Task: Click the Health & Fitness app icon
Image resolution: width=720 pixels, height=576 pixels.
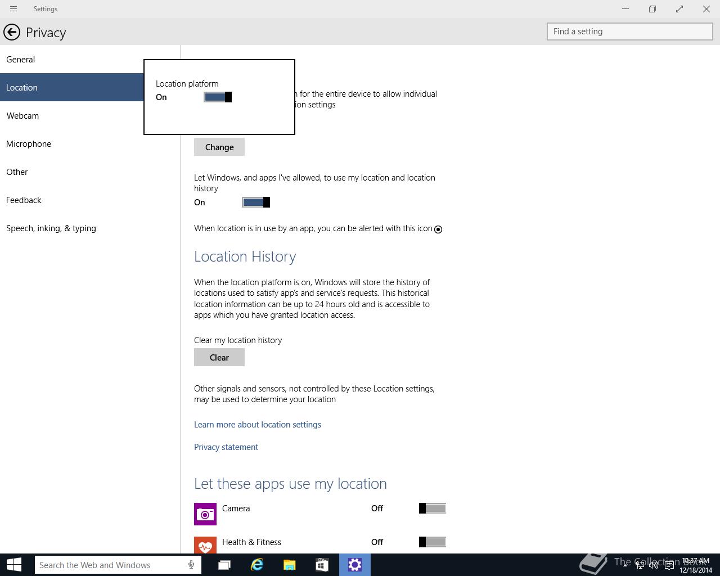Action: [205, 545]
